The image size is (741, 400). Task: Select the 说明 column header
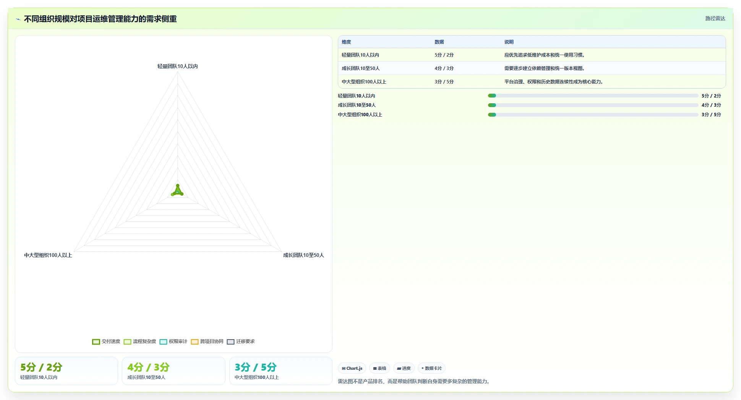point(509,42)
